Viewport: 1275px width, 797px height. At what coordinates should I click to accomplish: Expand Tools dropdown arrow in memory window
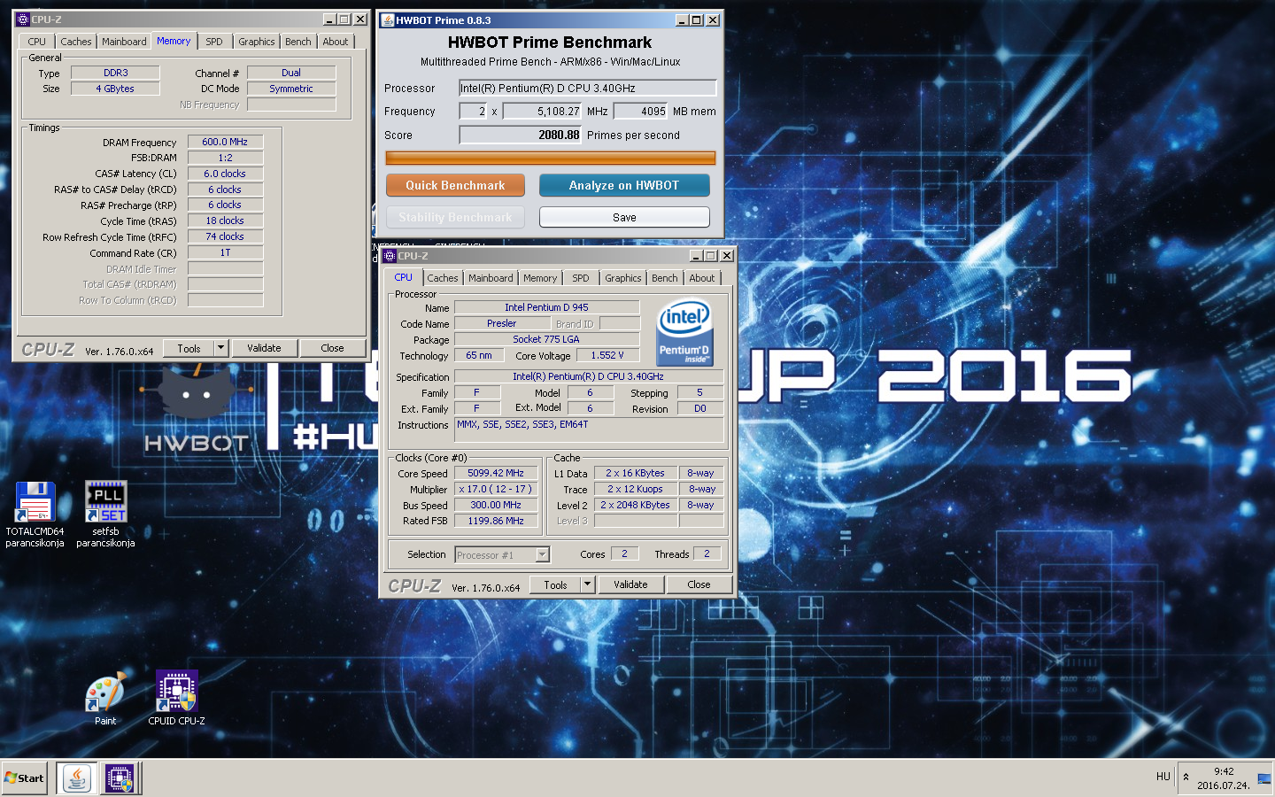[221, 348]
